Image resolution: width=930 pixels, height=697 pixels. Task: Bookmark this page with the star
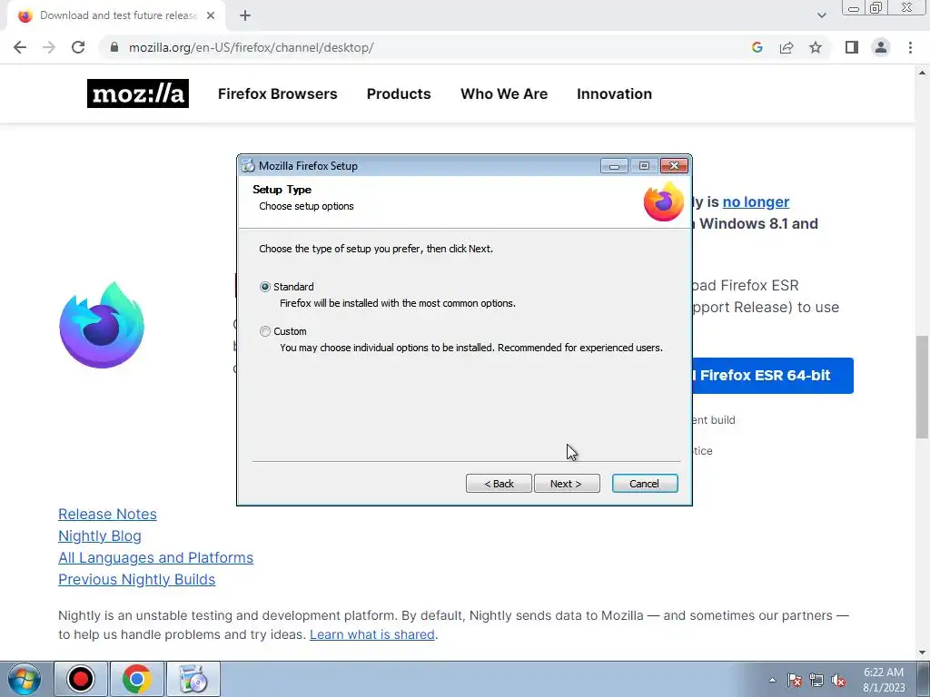[816, 47]
